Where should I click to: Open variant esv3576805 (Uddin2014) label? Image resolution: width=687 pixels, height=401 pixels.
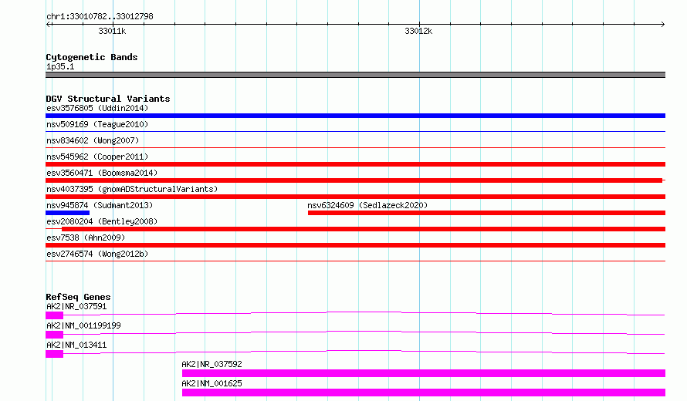pos(97,108)
